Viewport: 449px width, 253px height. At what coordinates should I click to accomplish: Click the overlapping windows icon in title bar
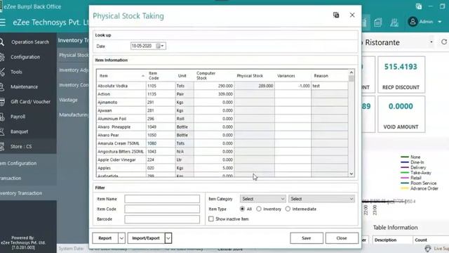pos(419,6)
